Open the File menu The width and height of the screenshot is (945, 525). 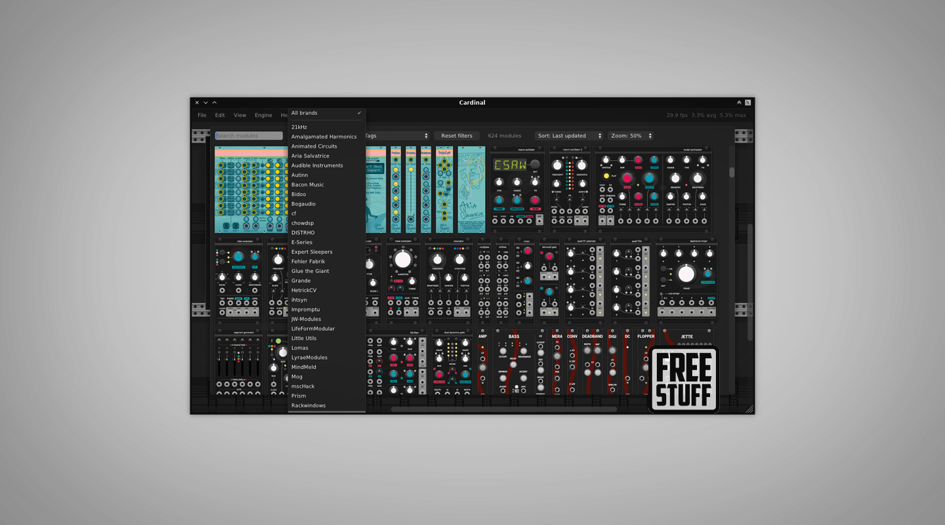click(202, 115)
